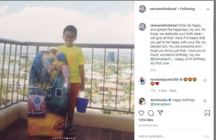This screenshot has width=216, height=140.
Task: Save post with the bookmark icon
Action: point(207,113)
